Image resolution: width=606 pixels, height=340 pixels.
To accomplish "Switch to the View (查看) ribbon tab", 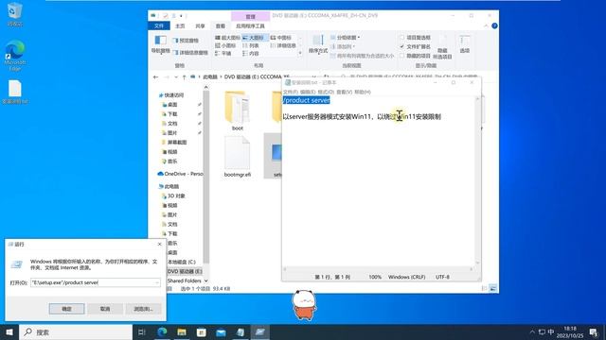I will coord(221,25).
